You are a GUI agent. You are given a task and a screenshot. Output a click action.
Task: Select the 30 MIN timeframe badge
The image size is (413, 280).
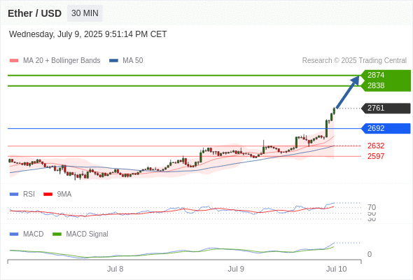click(x=85, y=13)
